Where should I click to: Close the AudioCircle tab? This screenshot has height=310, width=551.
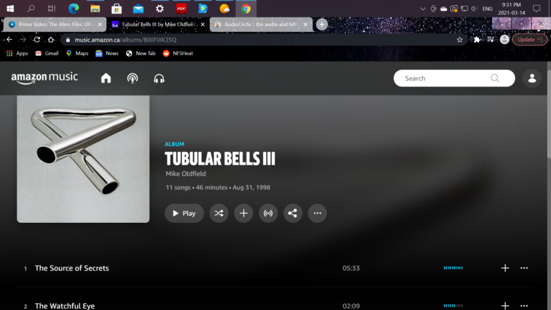click(x=306, y=24)
